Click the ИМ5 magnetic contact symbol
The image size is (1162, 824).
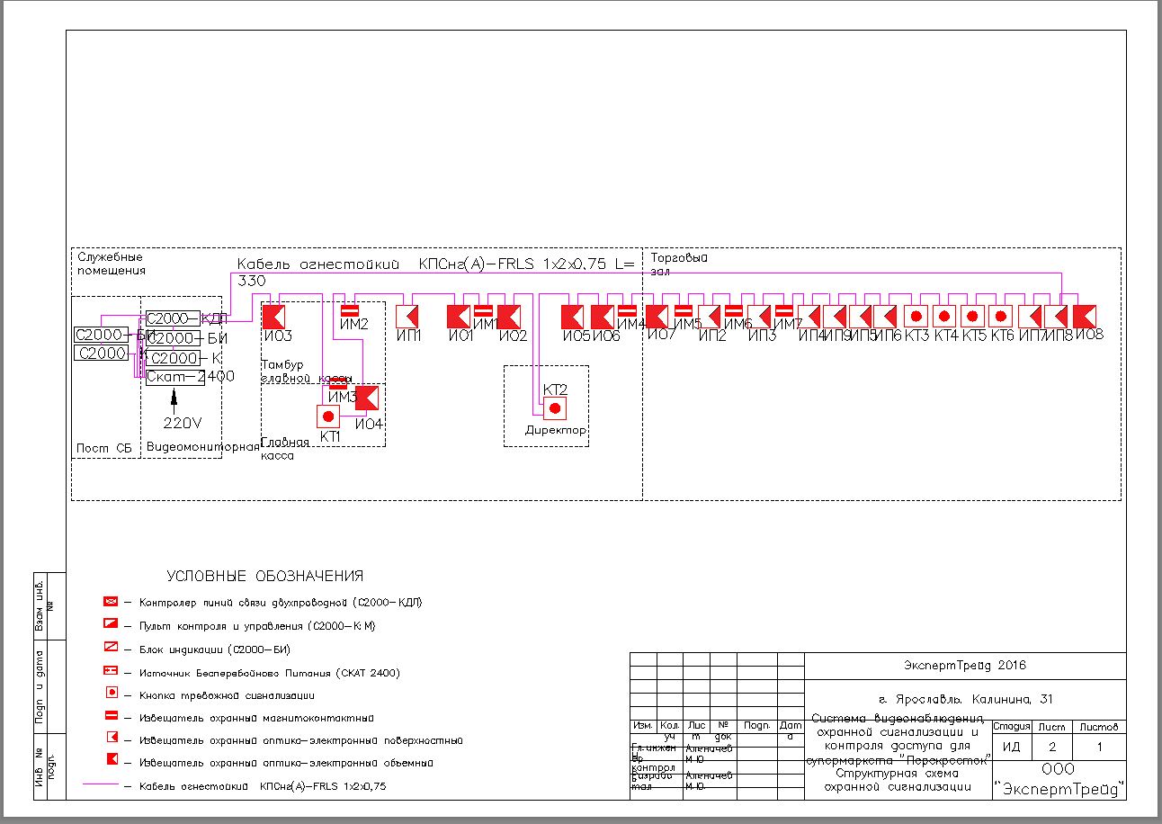[x=684, y=310]
